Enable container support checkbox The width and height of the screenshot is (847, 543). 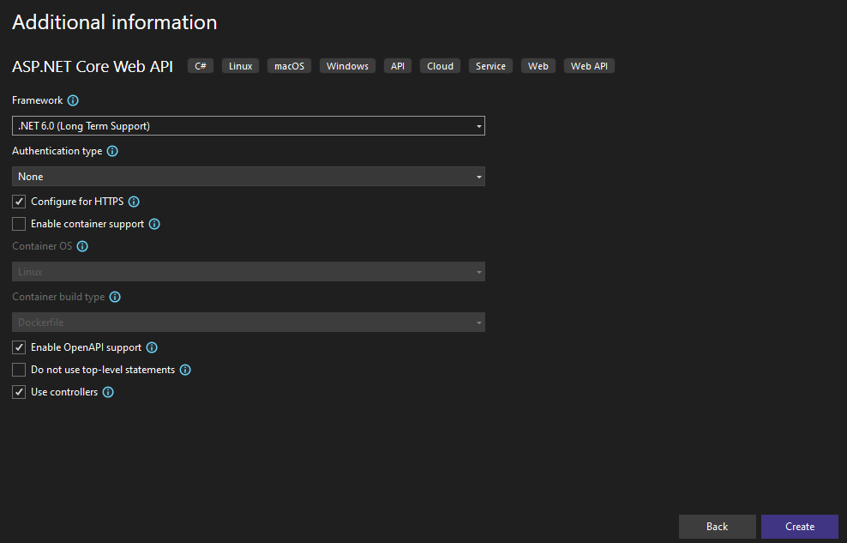[19, 224]
